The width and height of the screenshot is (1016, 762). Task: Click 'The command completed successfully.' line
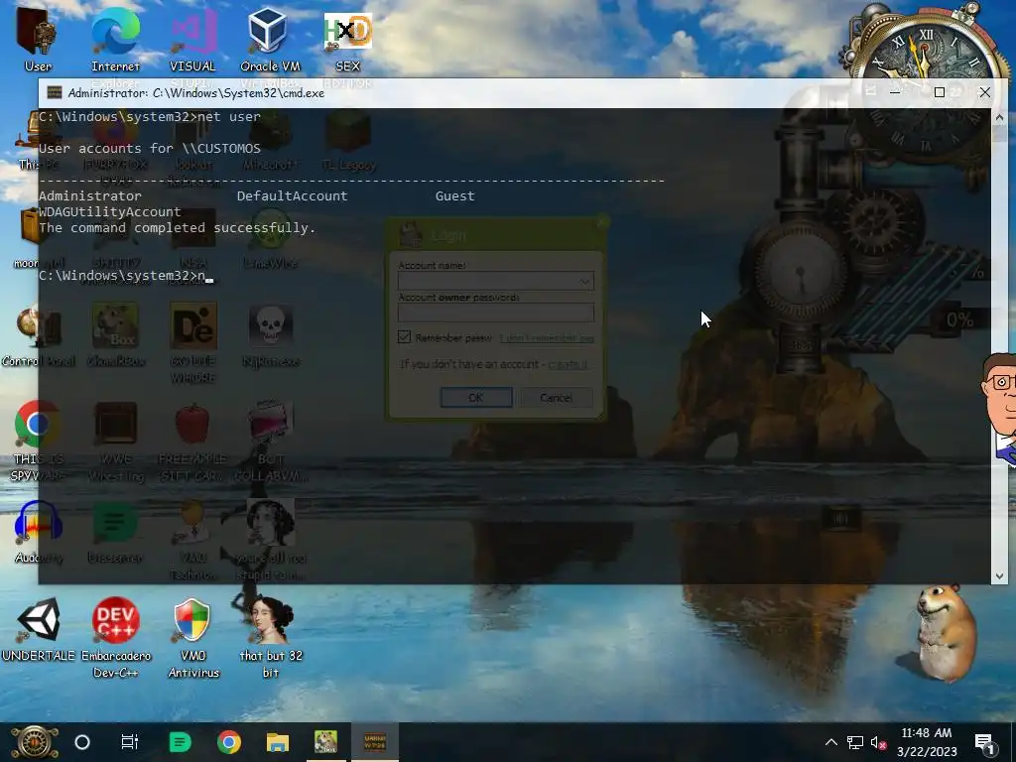(x=177, y=228)
